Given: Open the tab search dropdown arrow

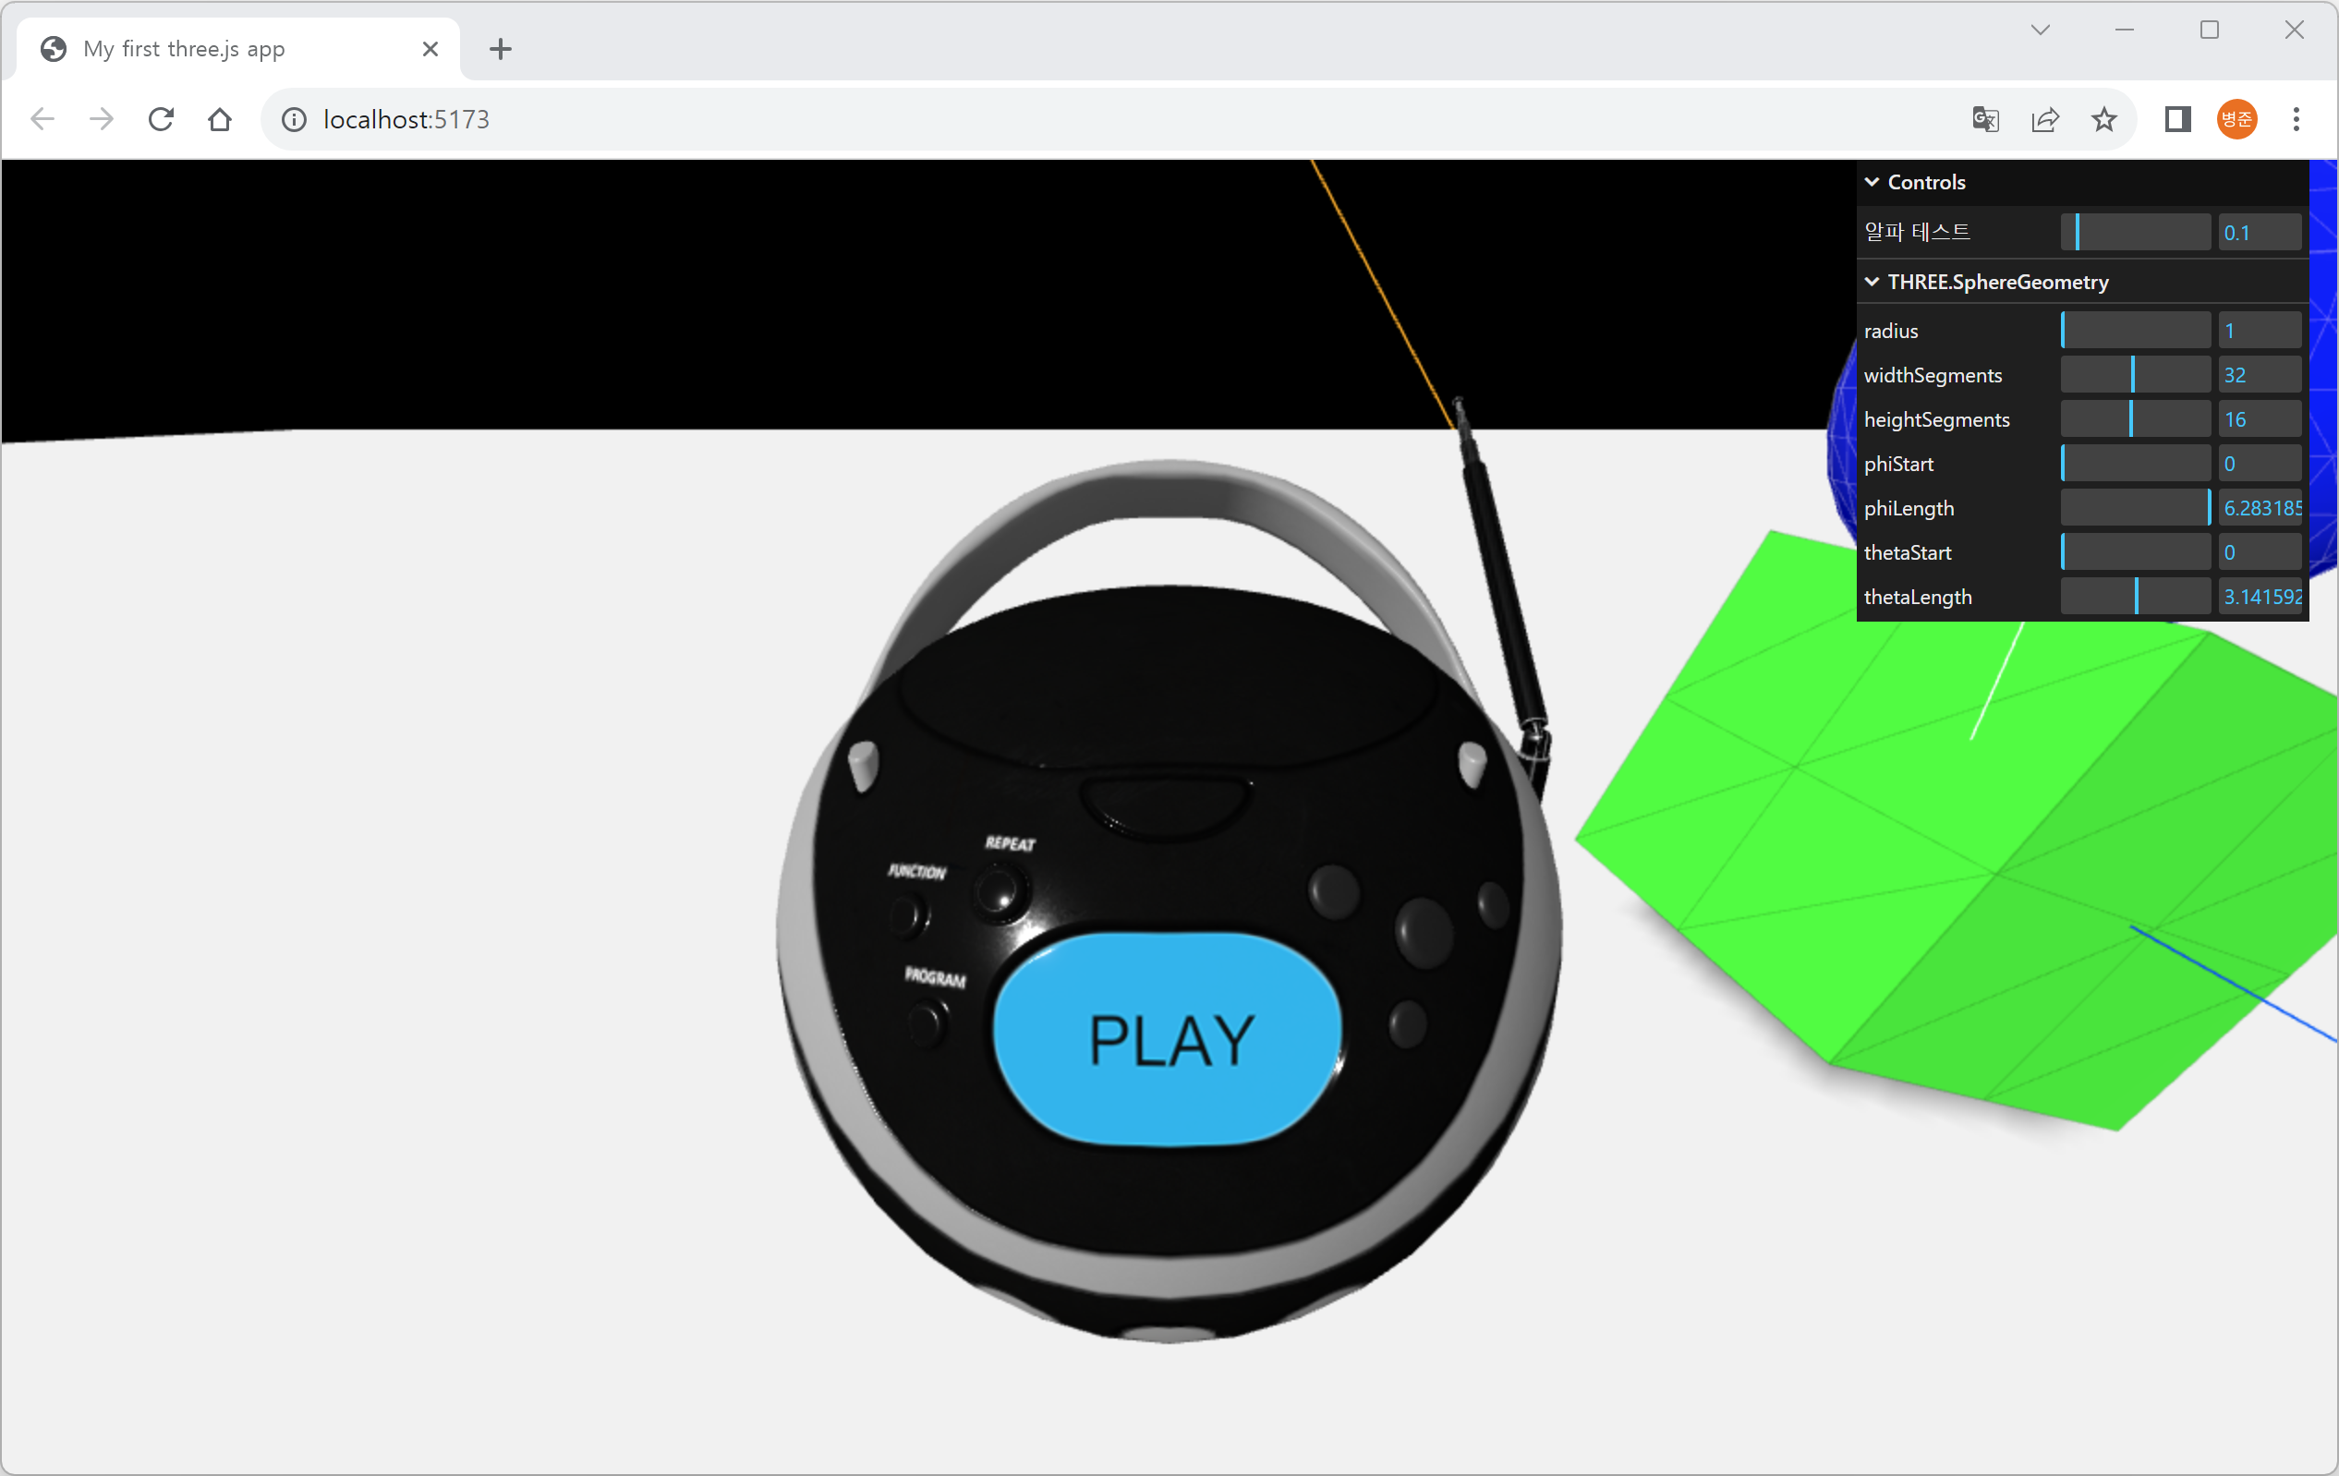Looking at the screenshot, I should 2040,30.
